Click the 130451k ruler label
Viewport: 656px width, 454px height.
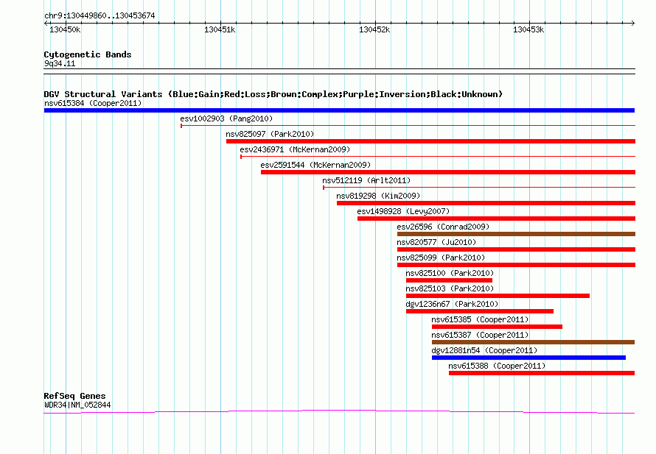tap(220, 29)
